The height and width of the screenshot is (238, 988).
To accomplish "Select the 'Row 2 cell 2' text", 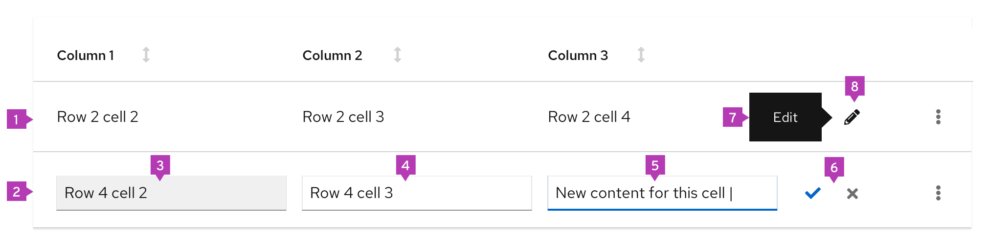I will pyautogui.click(x=98, y=117).
